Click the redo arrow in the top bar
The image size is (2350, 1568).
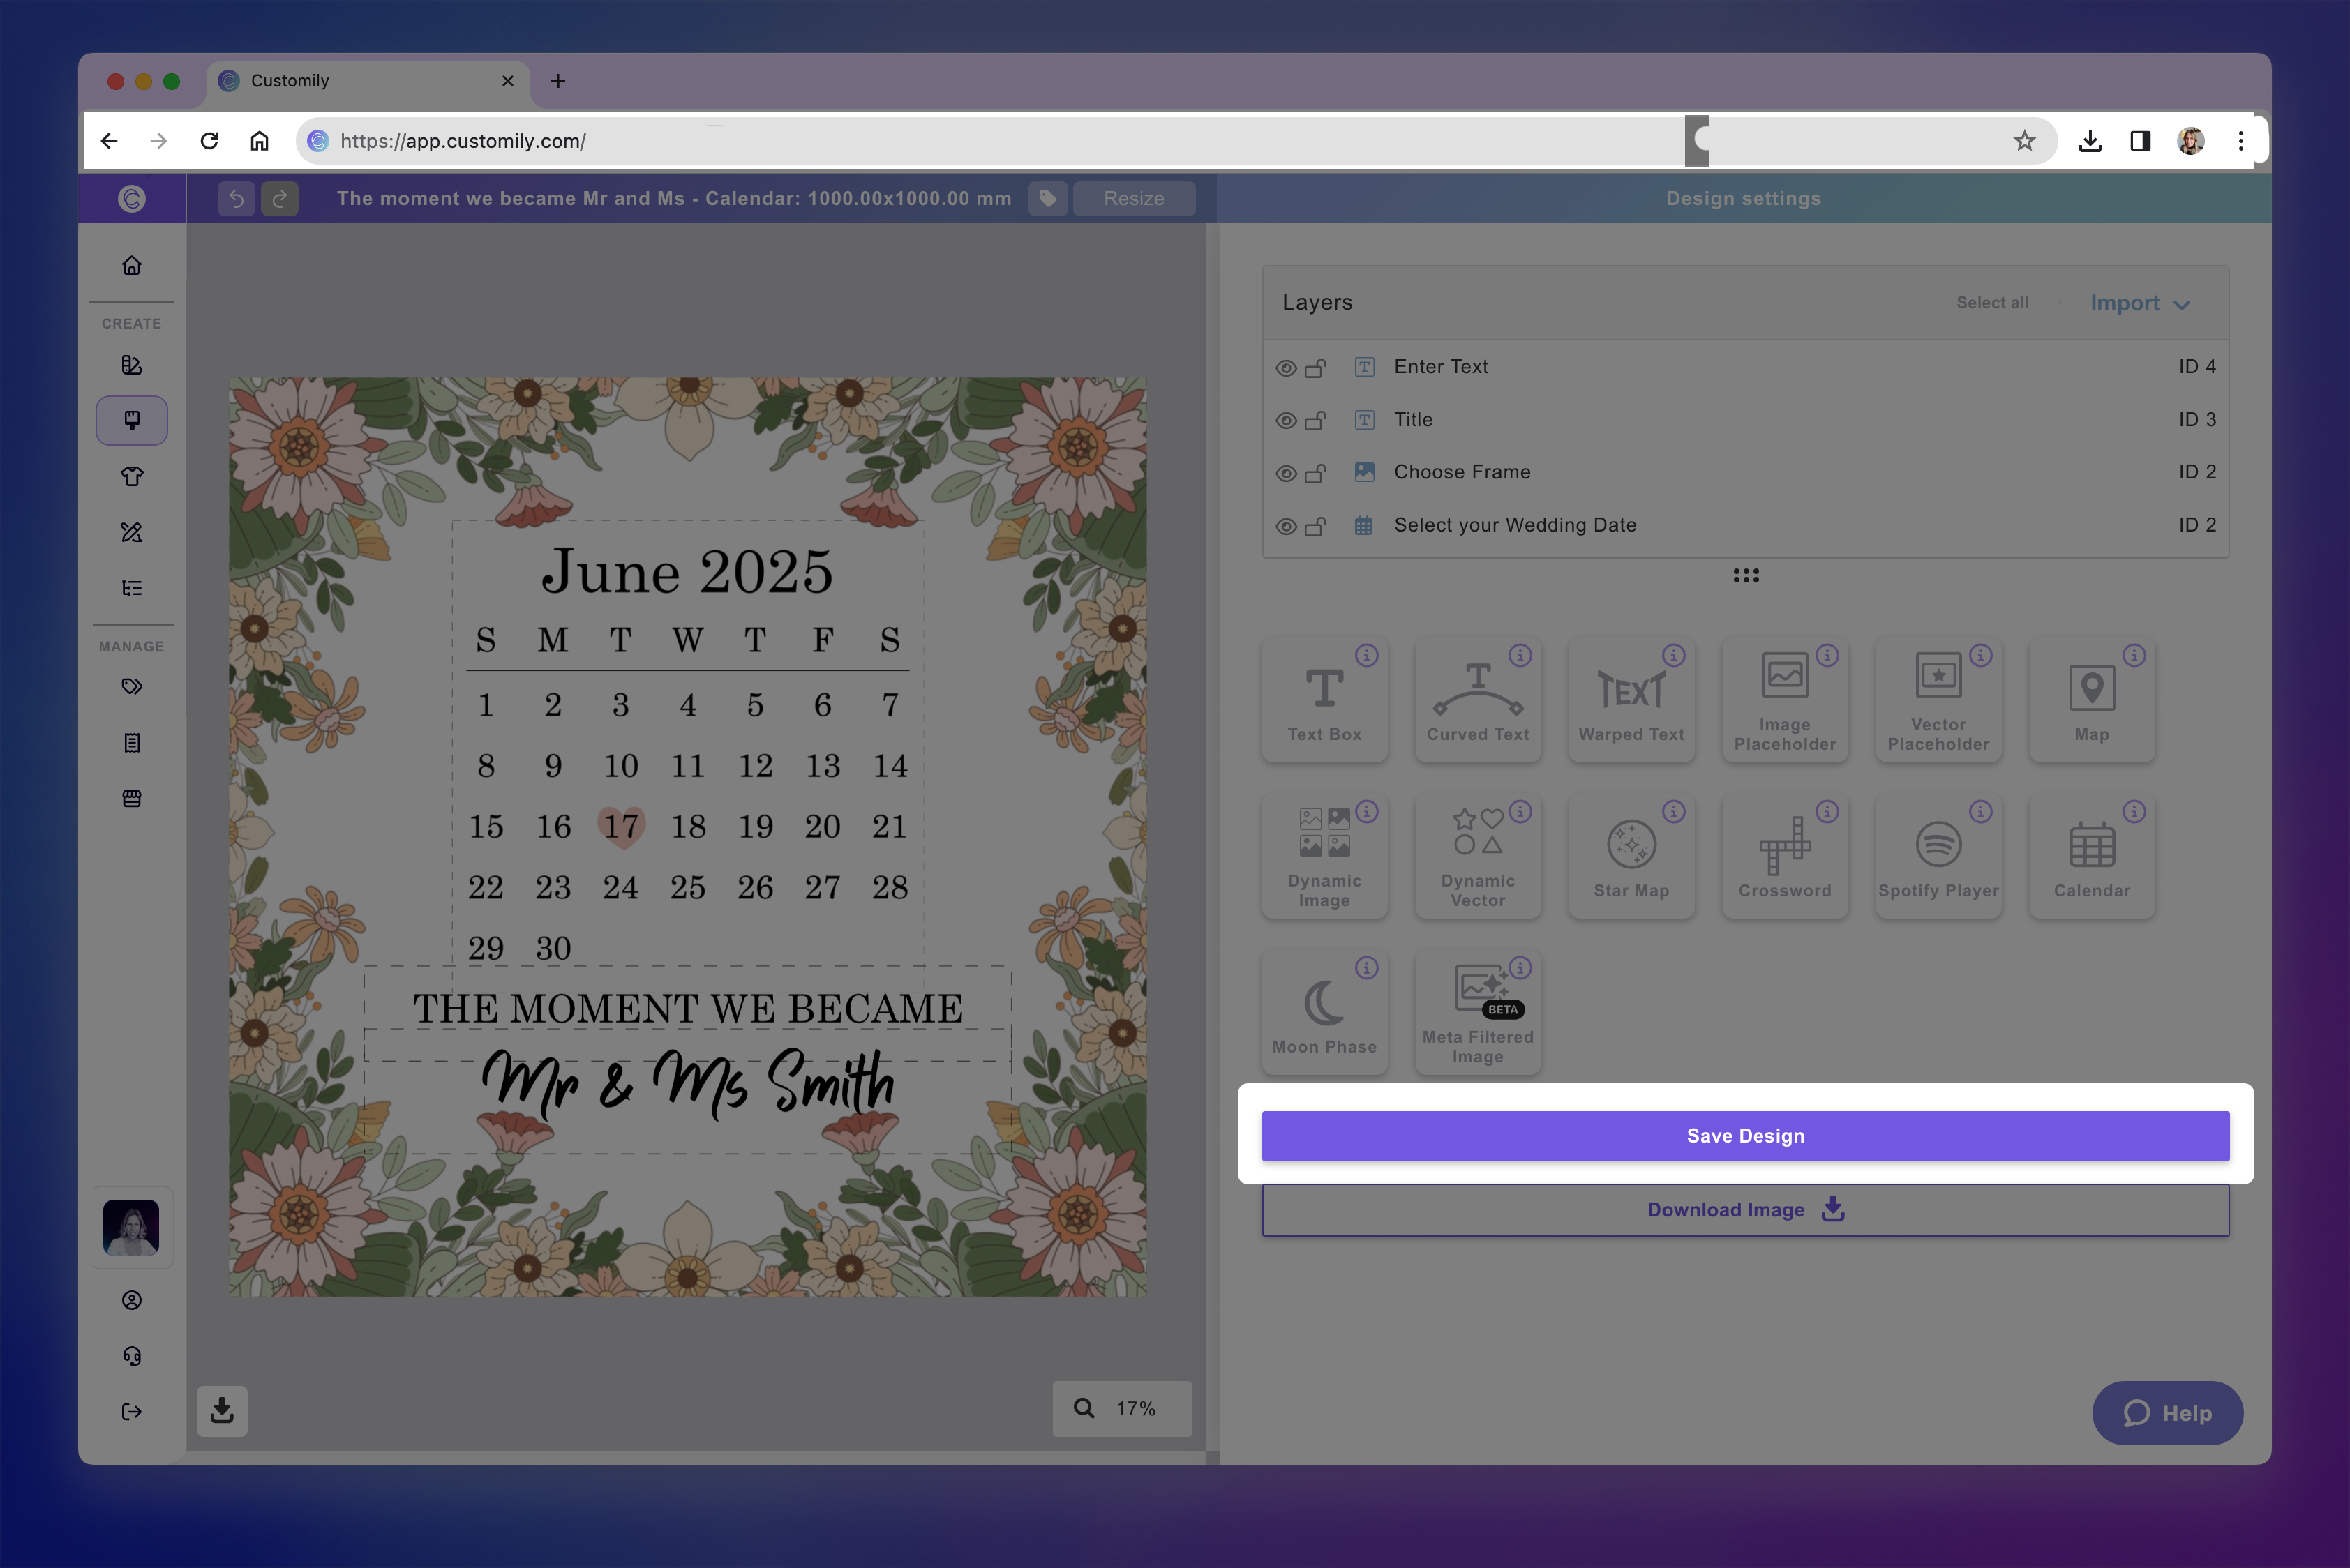click(x=280, y=199)
